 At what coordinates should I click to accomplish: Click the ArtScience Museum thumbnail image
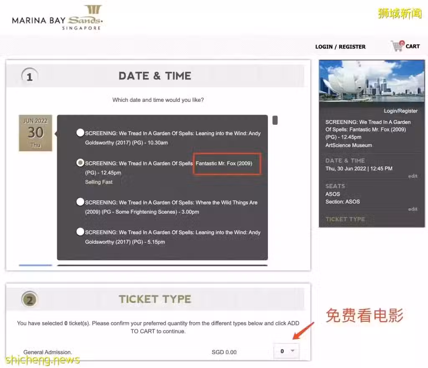click(372, 81)
